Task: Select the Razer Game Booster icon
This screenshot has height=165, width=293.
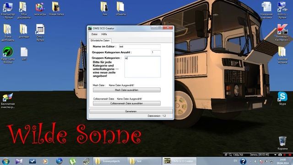Action: point(8,55)
